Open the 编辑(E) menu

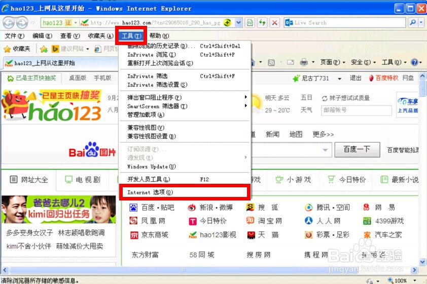coord(42,35)
